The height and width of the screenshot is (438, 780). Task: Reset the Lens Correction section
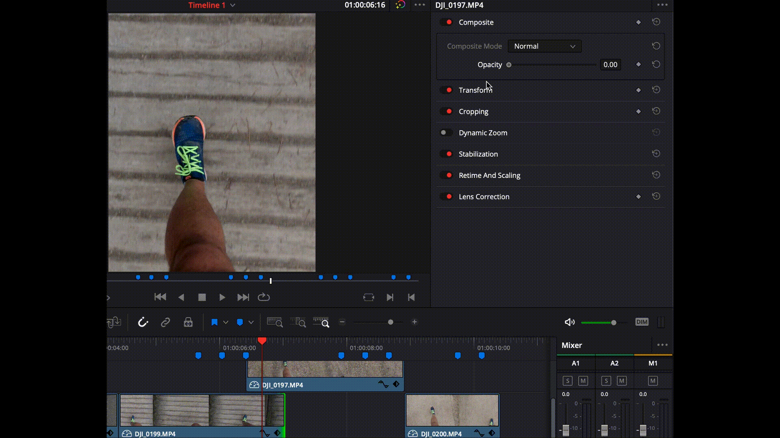(x=656, y=196)
